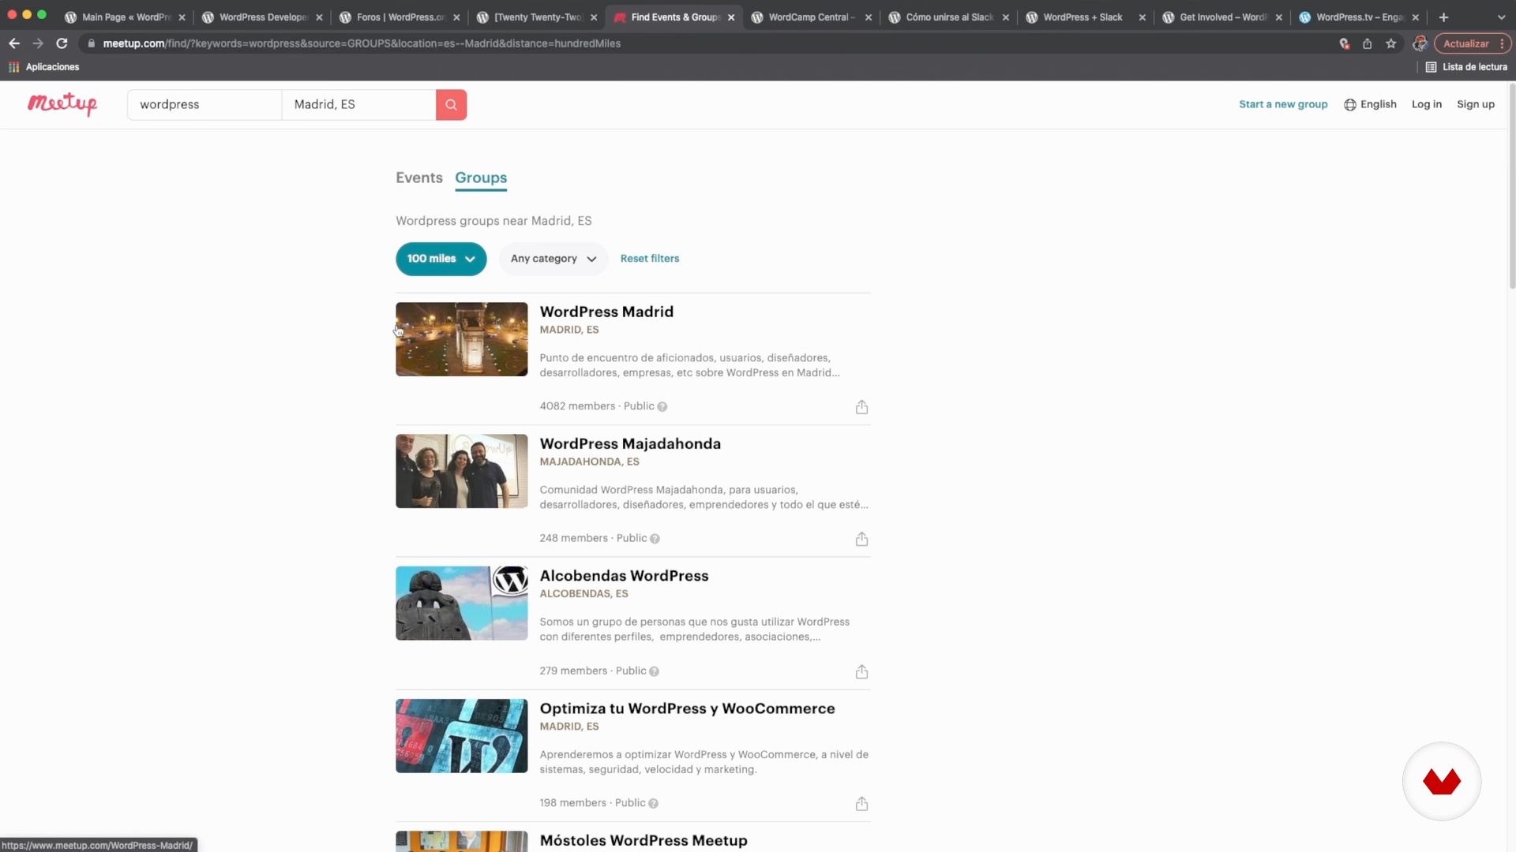
Task: Switch to WordCamp Central browser tab
Action: pos(810,17)
